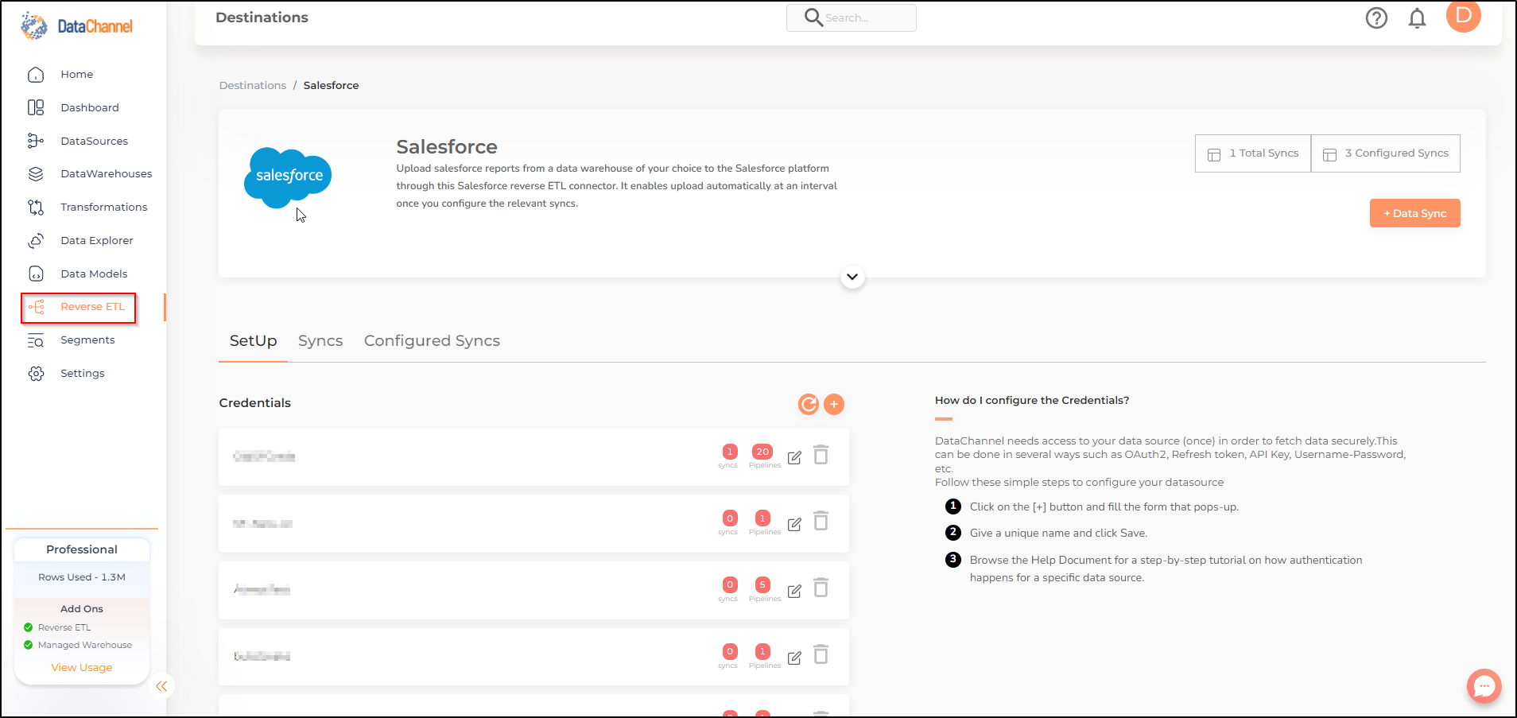
Task: Click the 1 Total Syncs button
Action: pos(1253,153)
